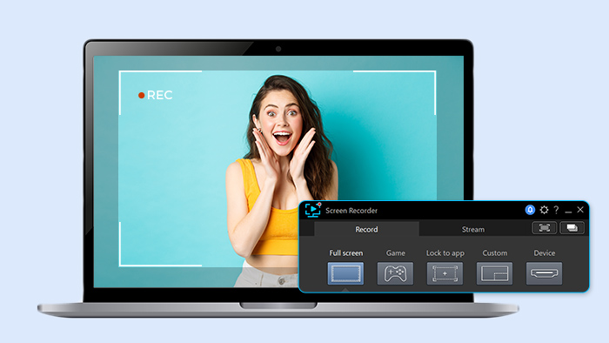Select the Custom region recording icon
Screen dimensions: 609x343
[494, 273]
